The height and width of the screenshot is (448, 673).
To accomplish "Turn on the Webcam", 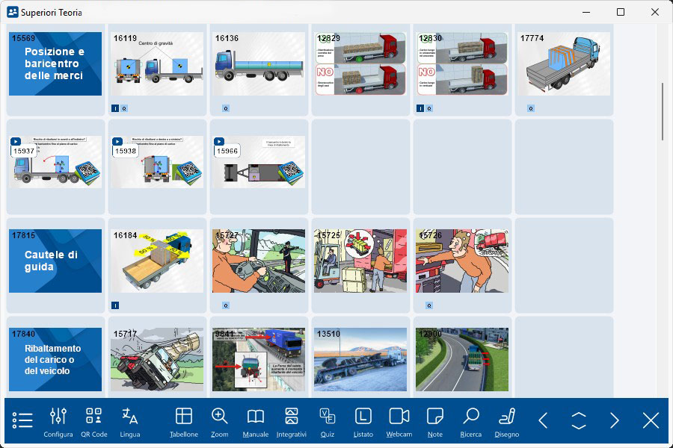I will [x=399, y=422].
